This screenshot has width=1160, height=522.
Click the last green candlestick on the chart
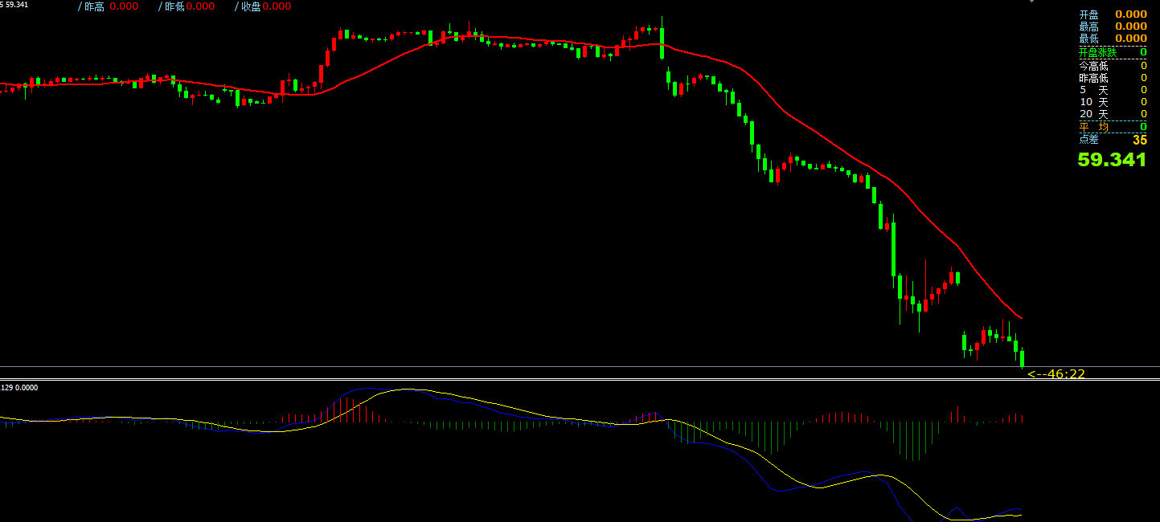(x=1022, y=358)
